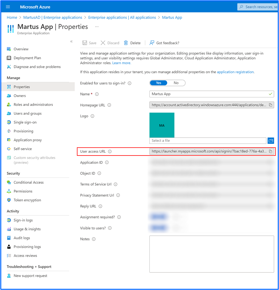The height and width of the screenshot is (290, 279).
Task: Click the Name input field
Action: [212, 94]
